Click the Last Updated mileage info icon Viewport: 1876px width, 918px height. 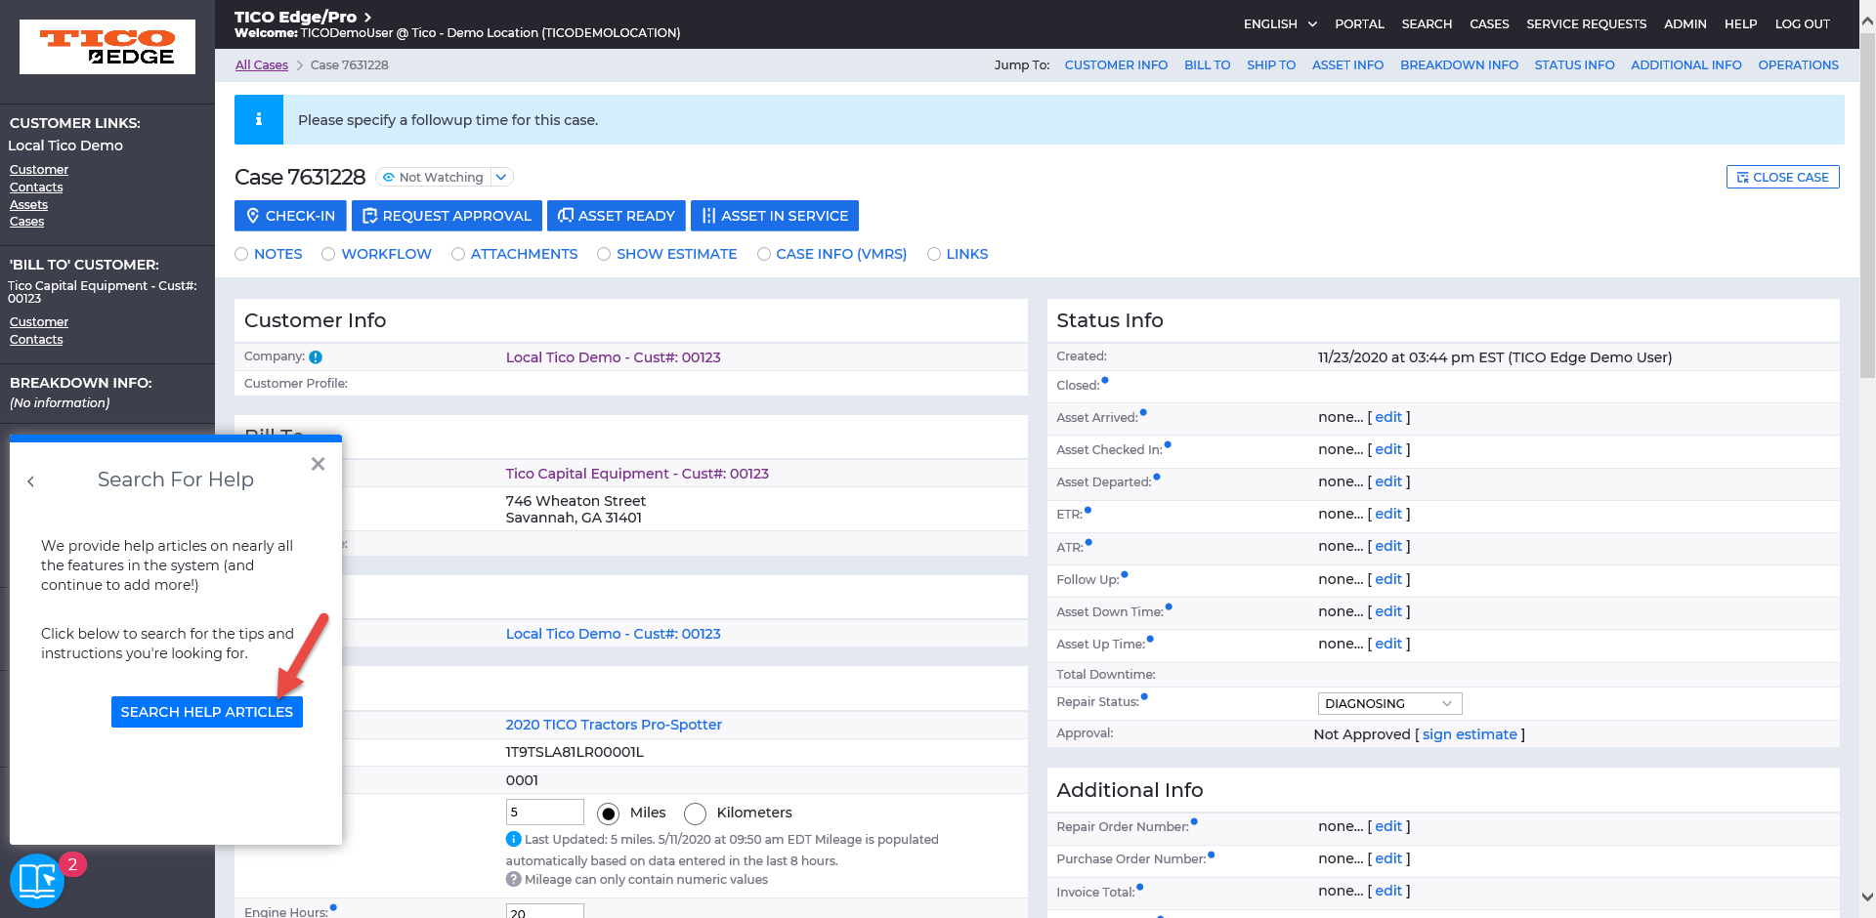(513, 839)
